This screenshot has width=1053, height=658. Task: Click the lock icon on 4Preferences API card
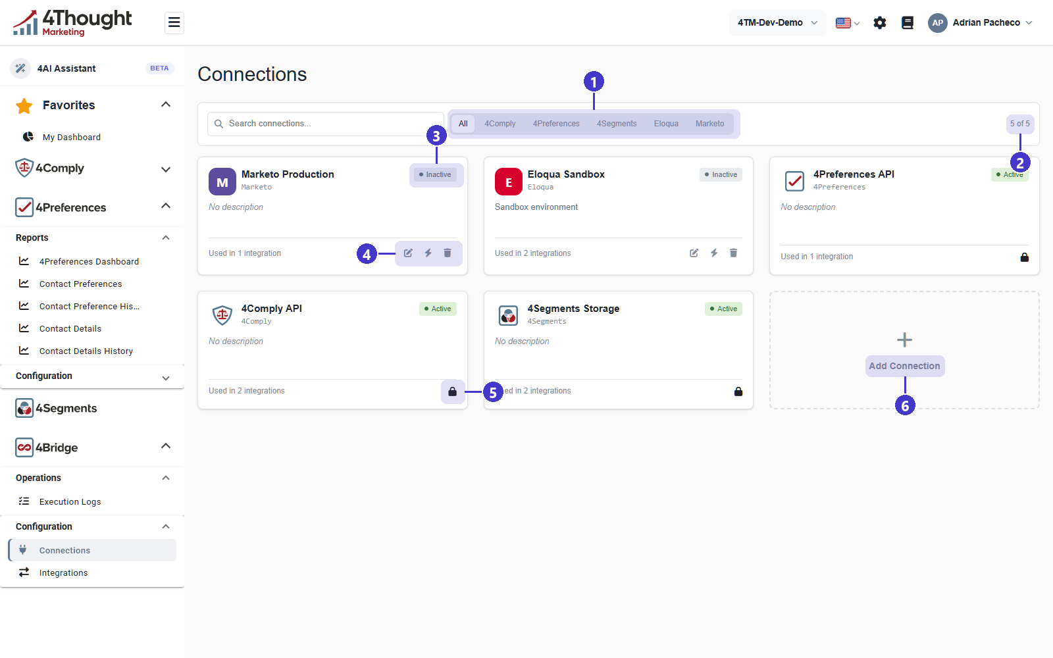click(x=1025, y=257)
